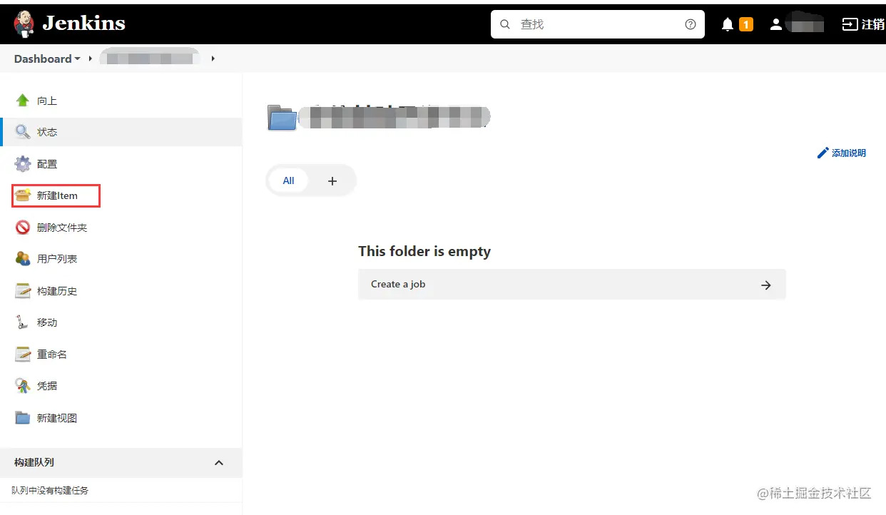Open the user profile icon
886x515 pixels.
click(776, 24)
